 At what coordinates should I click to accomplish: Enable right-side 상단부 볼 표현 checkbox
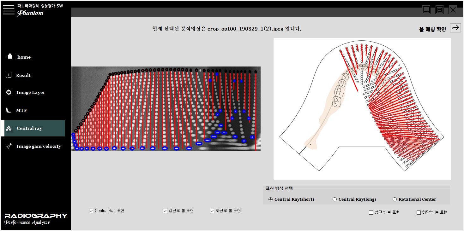pos(371,212)
